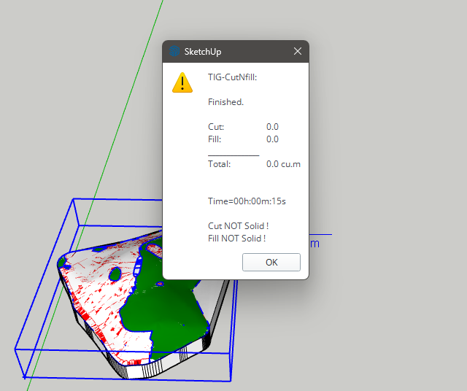467x391 pixels.
Task: Select the "TIG-CutNfill:" heading text
Action: (x=232, y=77)
